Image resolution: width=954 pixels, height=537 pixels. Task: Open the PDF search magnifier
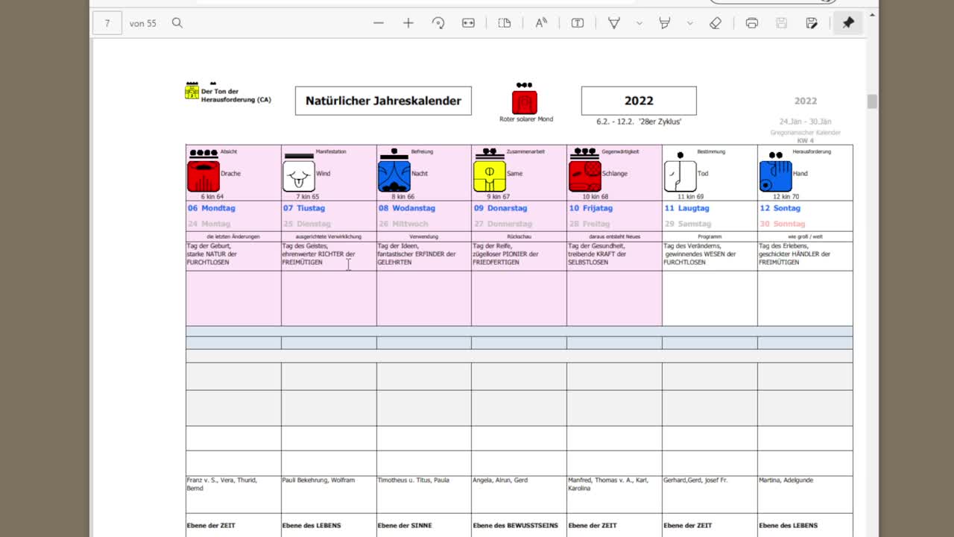click(x=177, y=23)
